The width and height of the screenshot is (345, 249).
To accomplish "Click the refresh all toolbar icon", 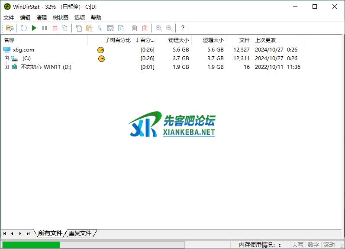I will [x=23, y=28].
